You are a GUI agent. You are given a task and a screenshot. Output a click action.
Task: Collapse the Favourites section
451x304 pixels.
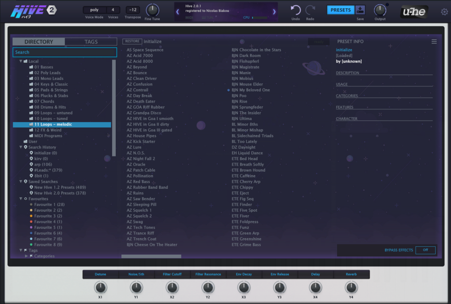pyautogui.click(x=21, y=199)
